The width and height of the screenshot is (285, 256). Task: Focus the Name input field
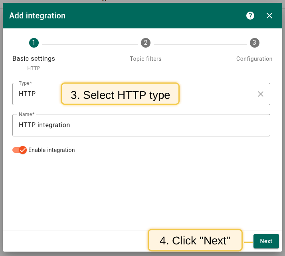[x=141, y=125]
